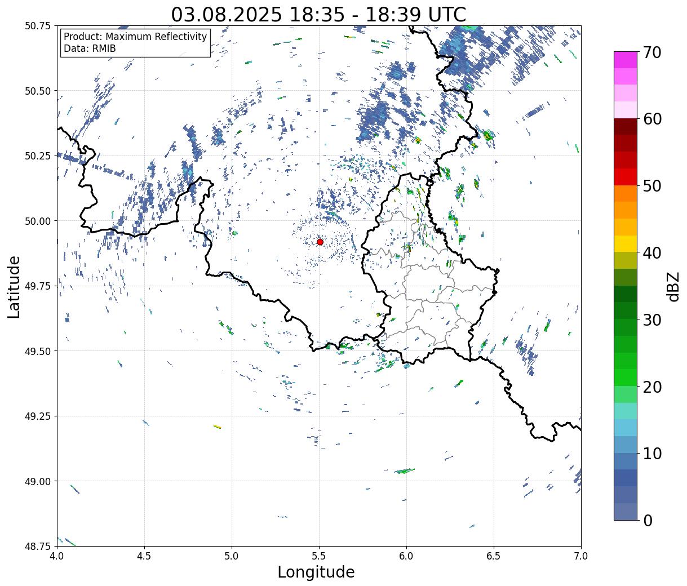Click the latitude tick label "49.00"
687x586 pixels.
point(38,481)
